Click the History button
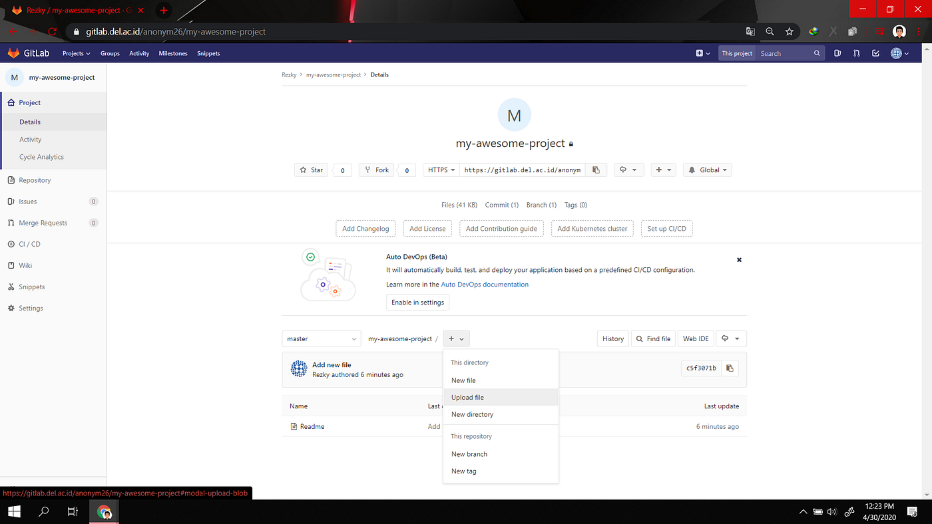The width and height of the screenshot is (932, 524). (x=613, y=338)
